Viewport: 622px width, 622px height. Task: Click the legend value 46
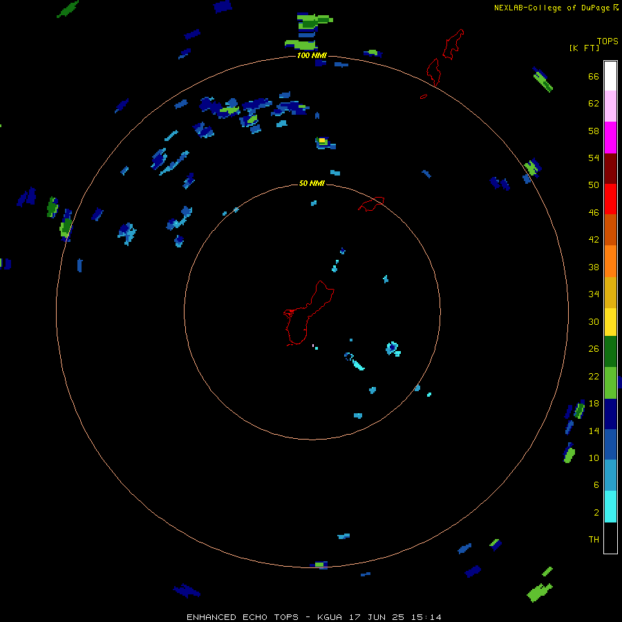[x=594, y=213]
